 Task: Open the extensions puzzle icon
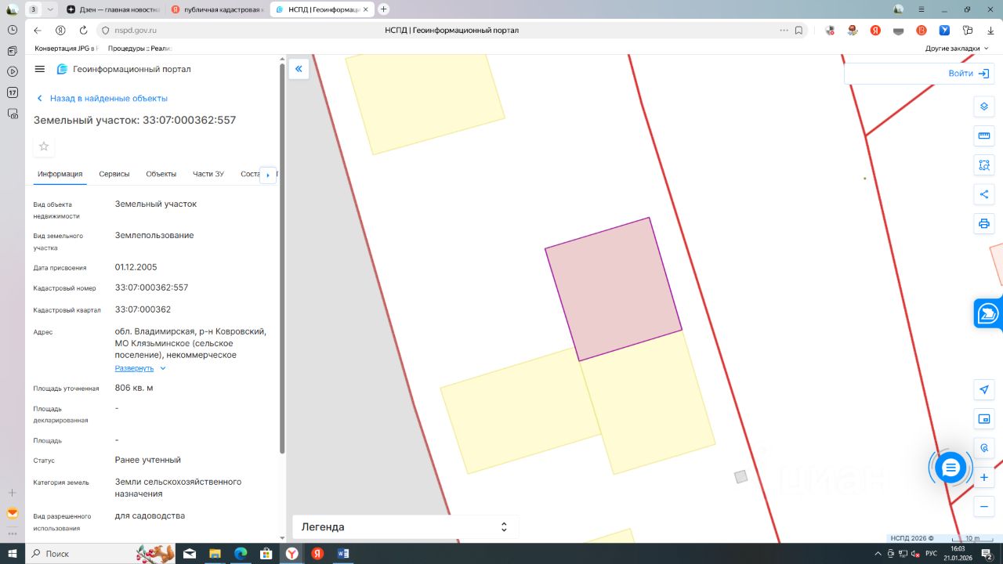968,31
